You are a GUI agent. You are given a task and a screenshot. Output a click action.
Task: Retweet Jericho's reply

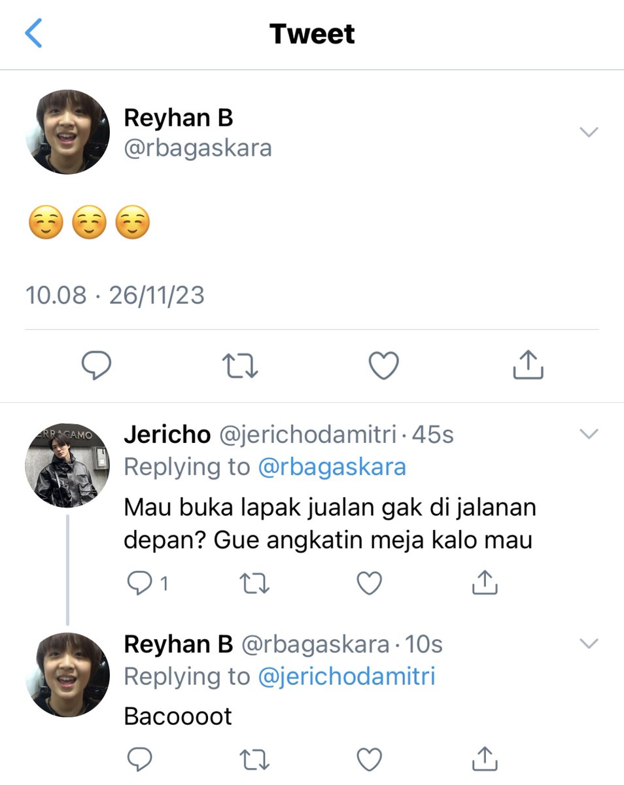pyautogui.click(x=254, y=583)
